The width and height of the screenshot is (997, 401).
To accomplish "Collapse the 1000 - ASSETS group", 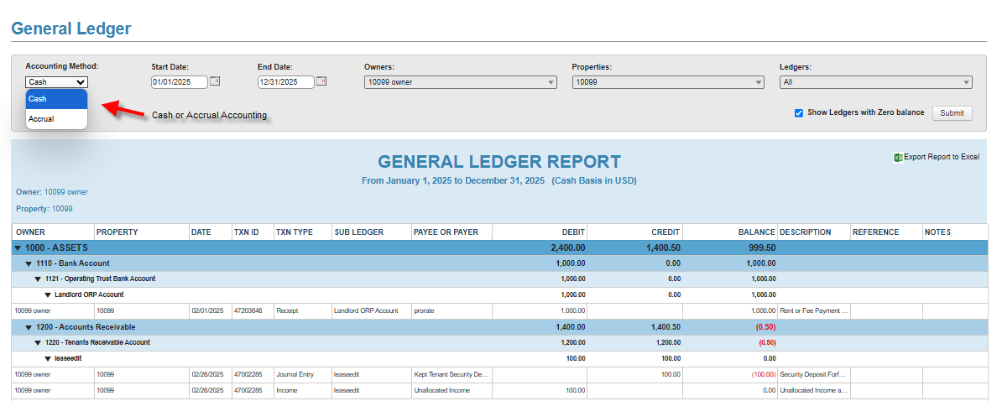I will click(18, 248).
